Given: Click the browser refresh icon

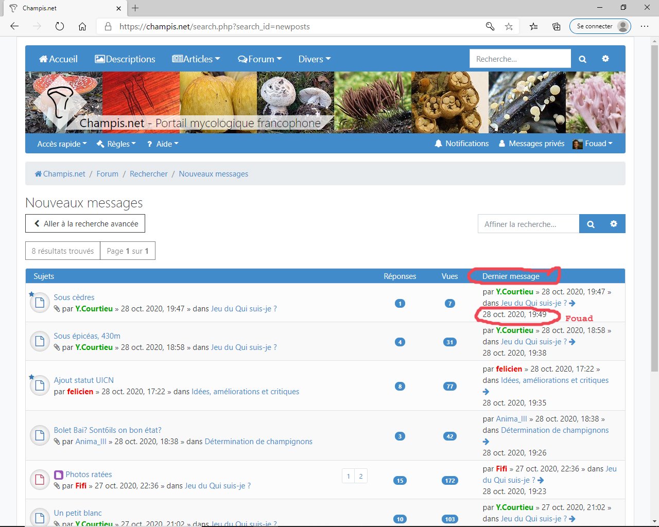Looking at the screenshot, I should coord(60,26).
